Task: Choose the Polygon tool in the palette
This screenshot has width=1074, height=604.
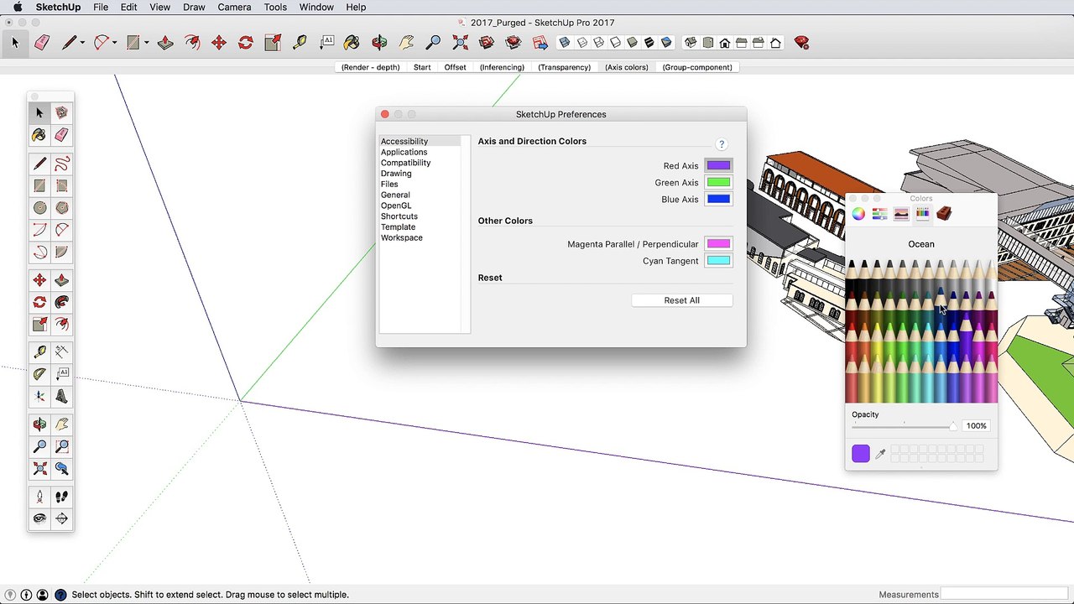Action: (x=61, y=208)
